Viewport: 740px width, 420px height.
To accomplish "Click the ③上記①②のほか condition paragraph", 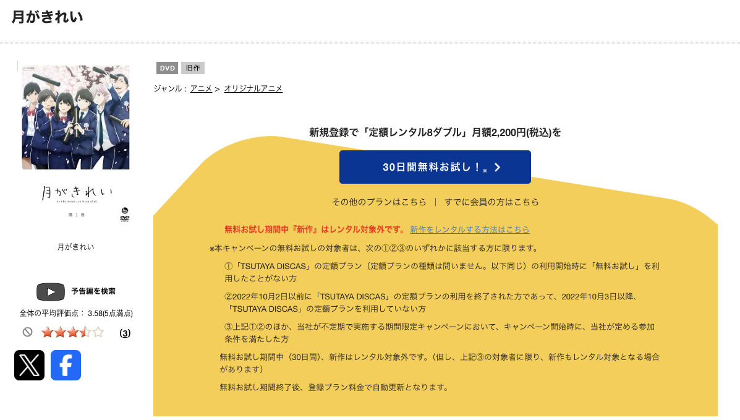I will click(440, 333).
